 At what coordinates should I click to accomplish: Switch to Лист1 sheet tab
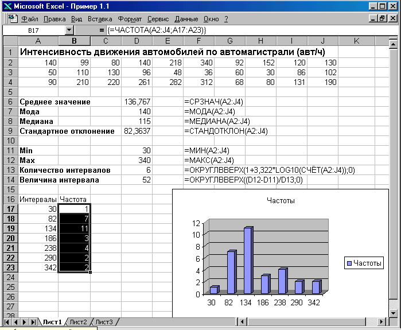pos(52,322)
